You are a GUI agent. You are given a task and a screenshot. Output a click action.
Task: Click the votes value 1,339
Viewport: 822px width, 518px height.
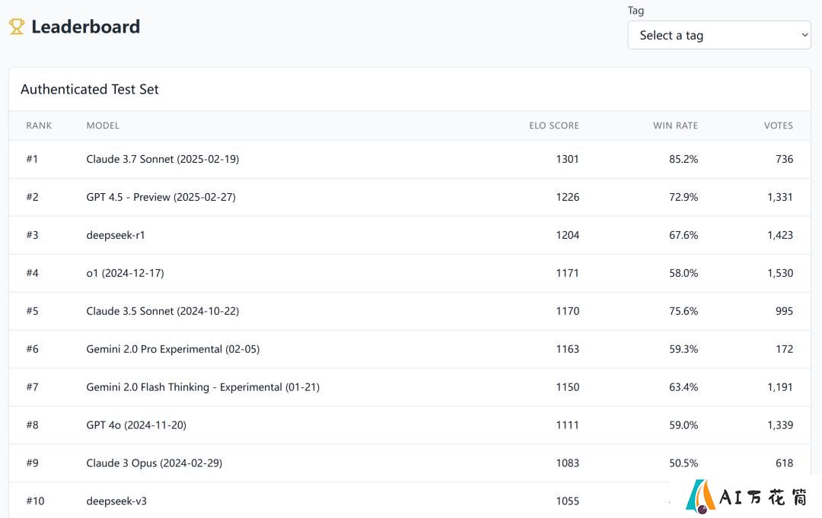780,424
